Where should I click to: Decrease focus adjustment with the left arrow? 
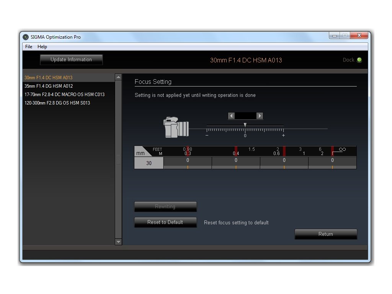(231, 116)
